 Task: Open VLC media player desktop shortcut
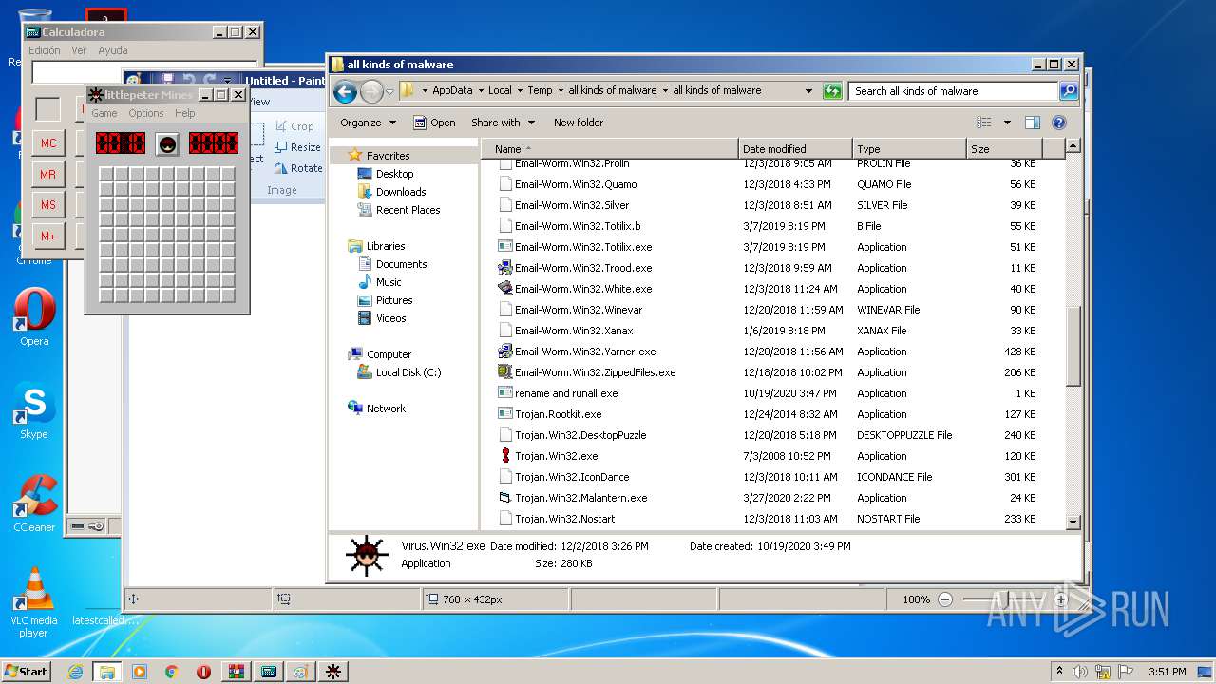coord(34,602)
